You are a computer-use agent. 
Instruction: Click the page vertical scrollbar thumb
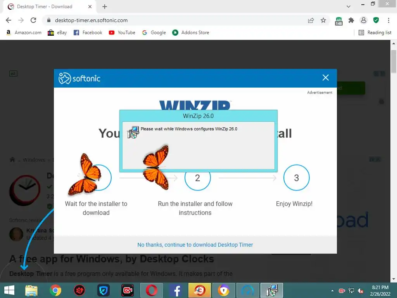(x=394, y=61)
